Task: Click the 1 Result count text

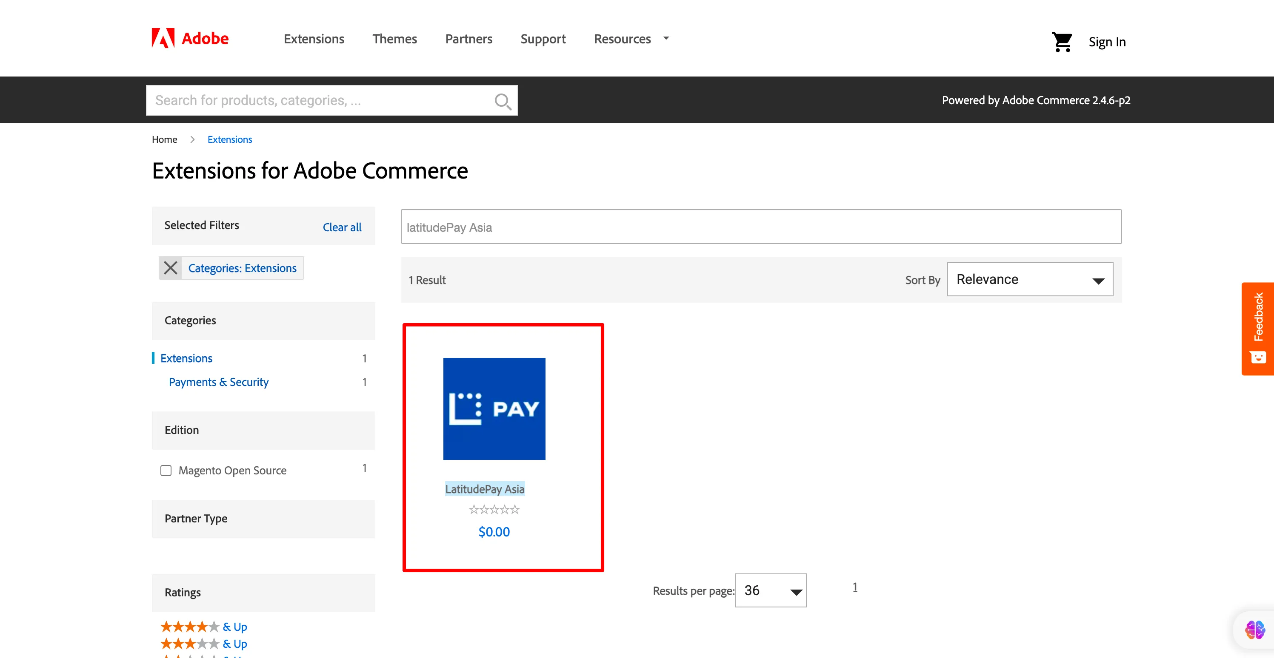Action: click(427, 280)
